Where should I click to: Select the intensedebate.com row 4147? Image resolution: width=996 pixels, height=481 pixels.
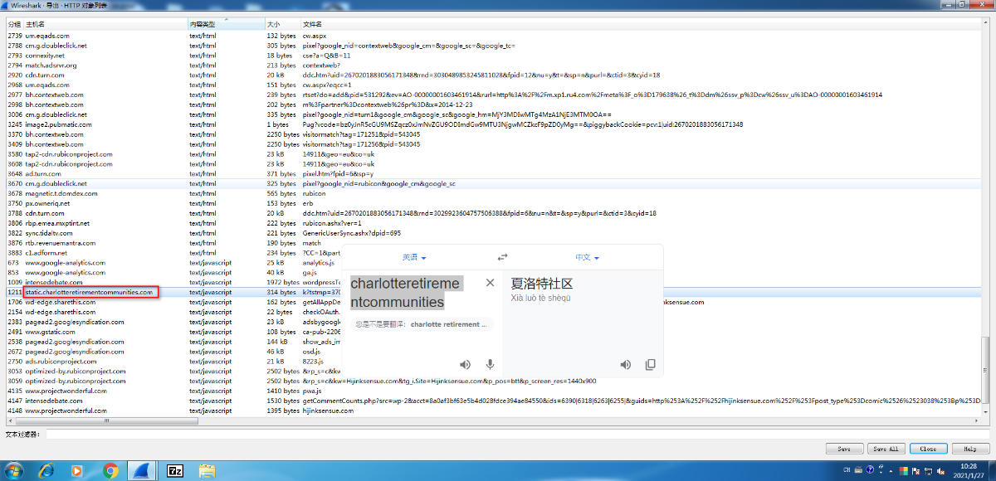[492, 401]
